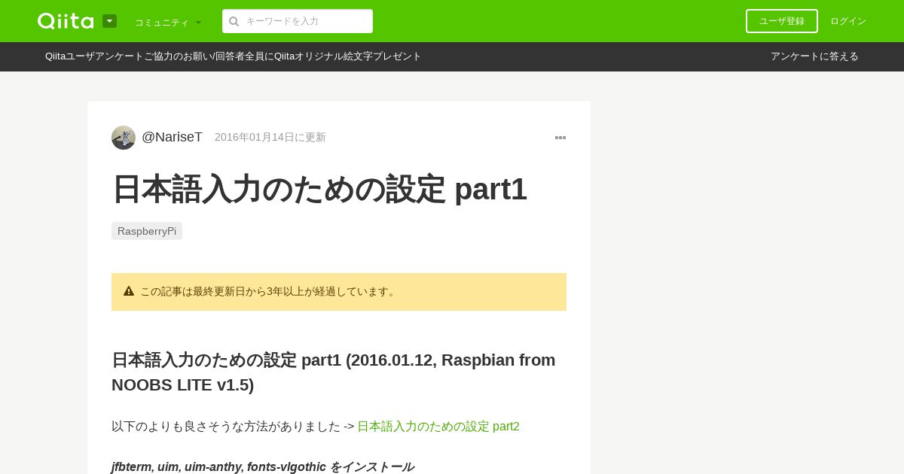Image resolution: width=904 pixels, height=474 pixels.
Task: Select the RaspberryPi tag
Action: tap(147, 231)
